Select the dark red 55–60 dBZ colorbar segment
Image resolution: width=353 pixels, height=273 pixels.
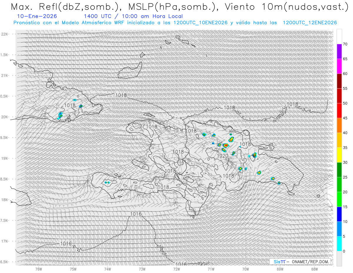(x=339, y=81)
